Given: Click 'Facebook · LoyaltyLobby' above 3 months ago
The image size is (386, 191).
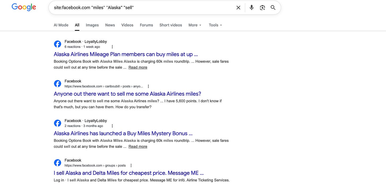Looking at the screenshot, I should (86, 121).
